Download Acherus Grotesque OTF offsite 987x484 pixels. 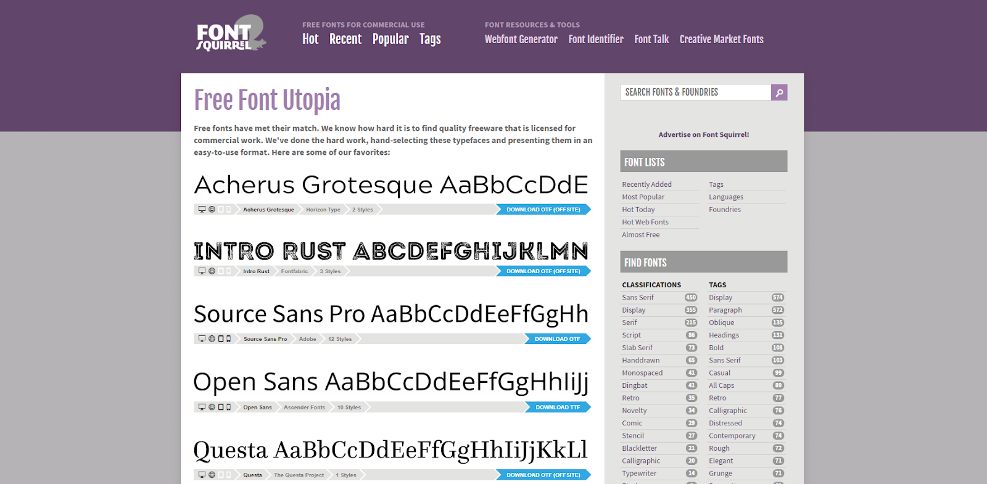click(543, 210)
